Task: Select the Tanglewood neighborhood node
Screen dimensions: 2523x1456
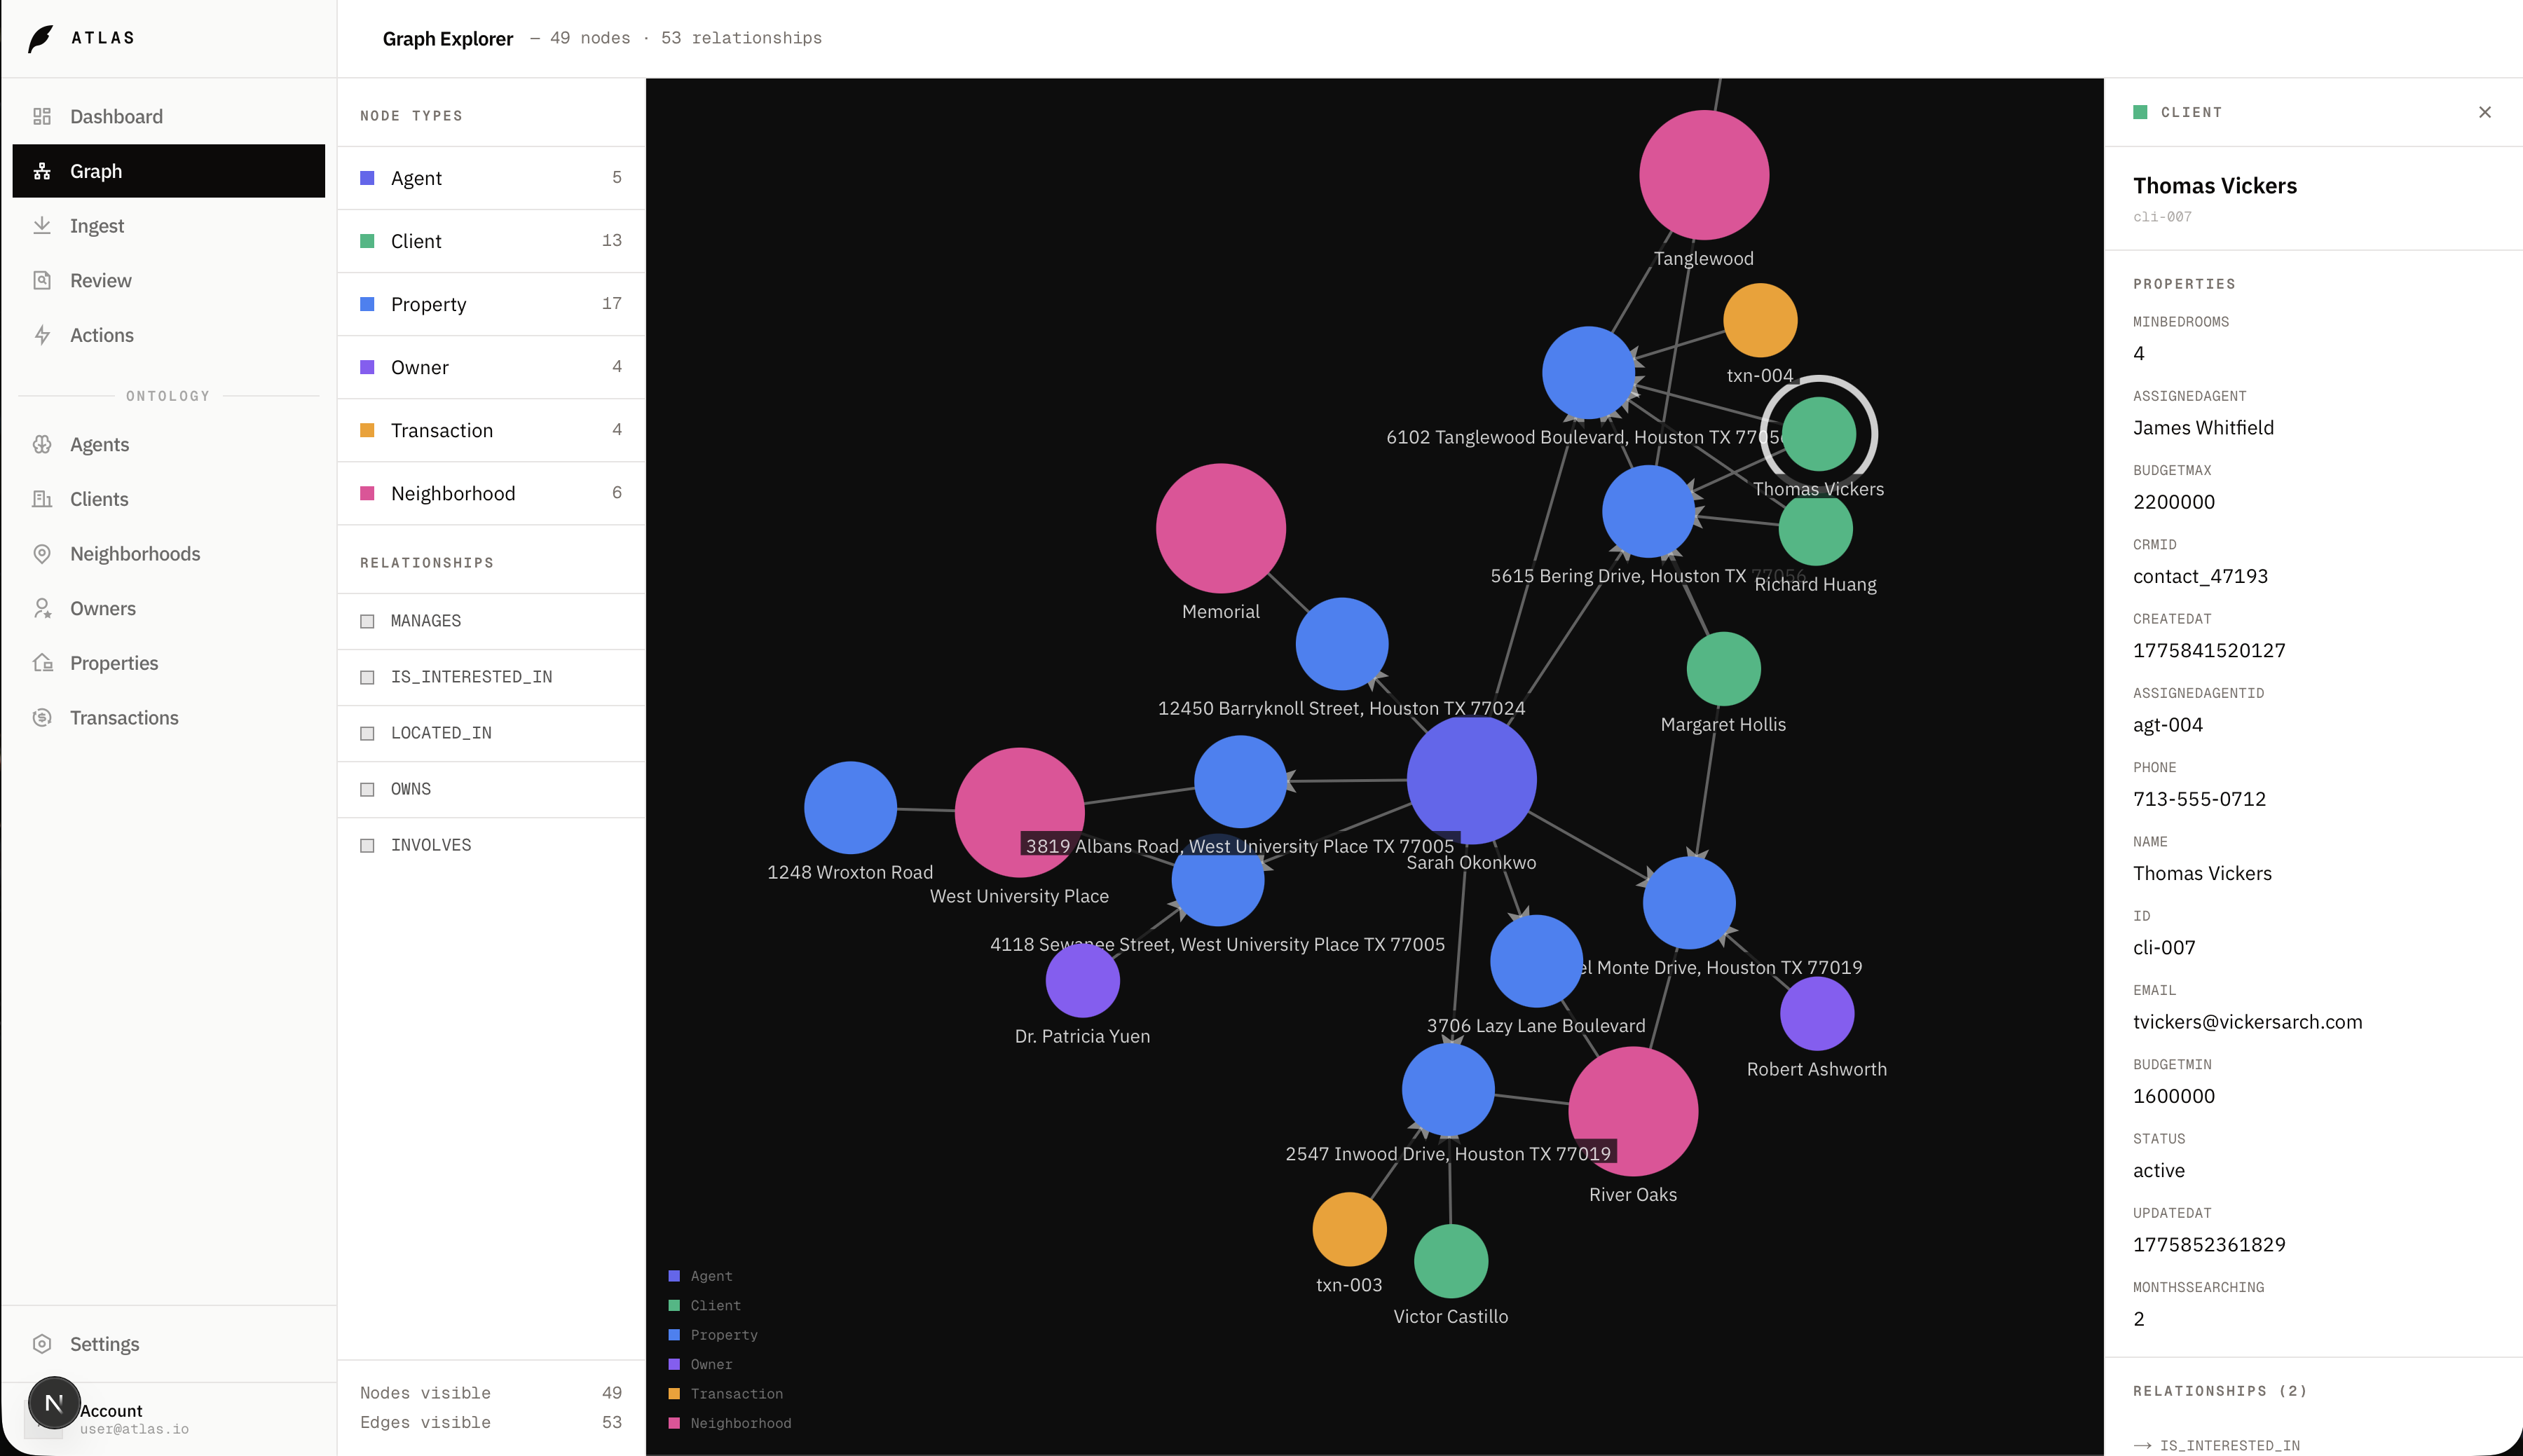Action: (1704, 175)
